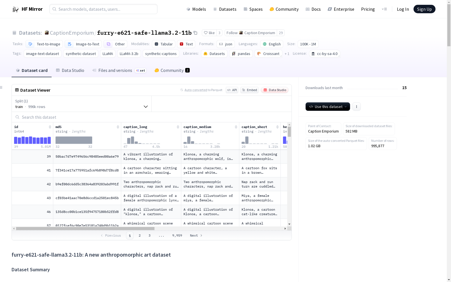Open the Pricing page
The width and height of the screenshot is (451, 282).
(x=368, y=9)
